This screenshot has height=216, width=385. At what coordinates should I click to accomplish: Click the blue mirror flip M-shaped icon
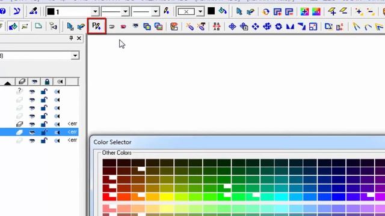290,26
